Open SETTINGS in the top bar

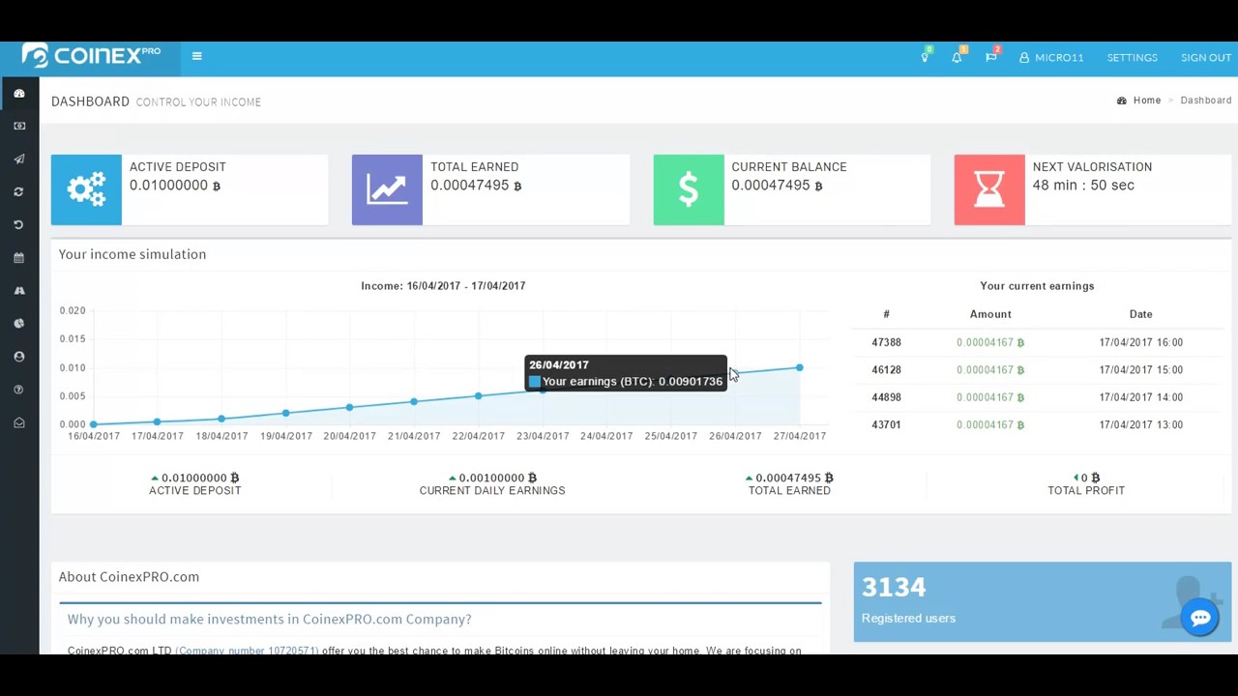(1132, 58)
